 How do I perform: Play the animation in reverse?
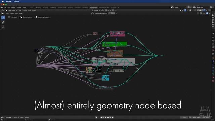[106, 117]
